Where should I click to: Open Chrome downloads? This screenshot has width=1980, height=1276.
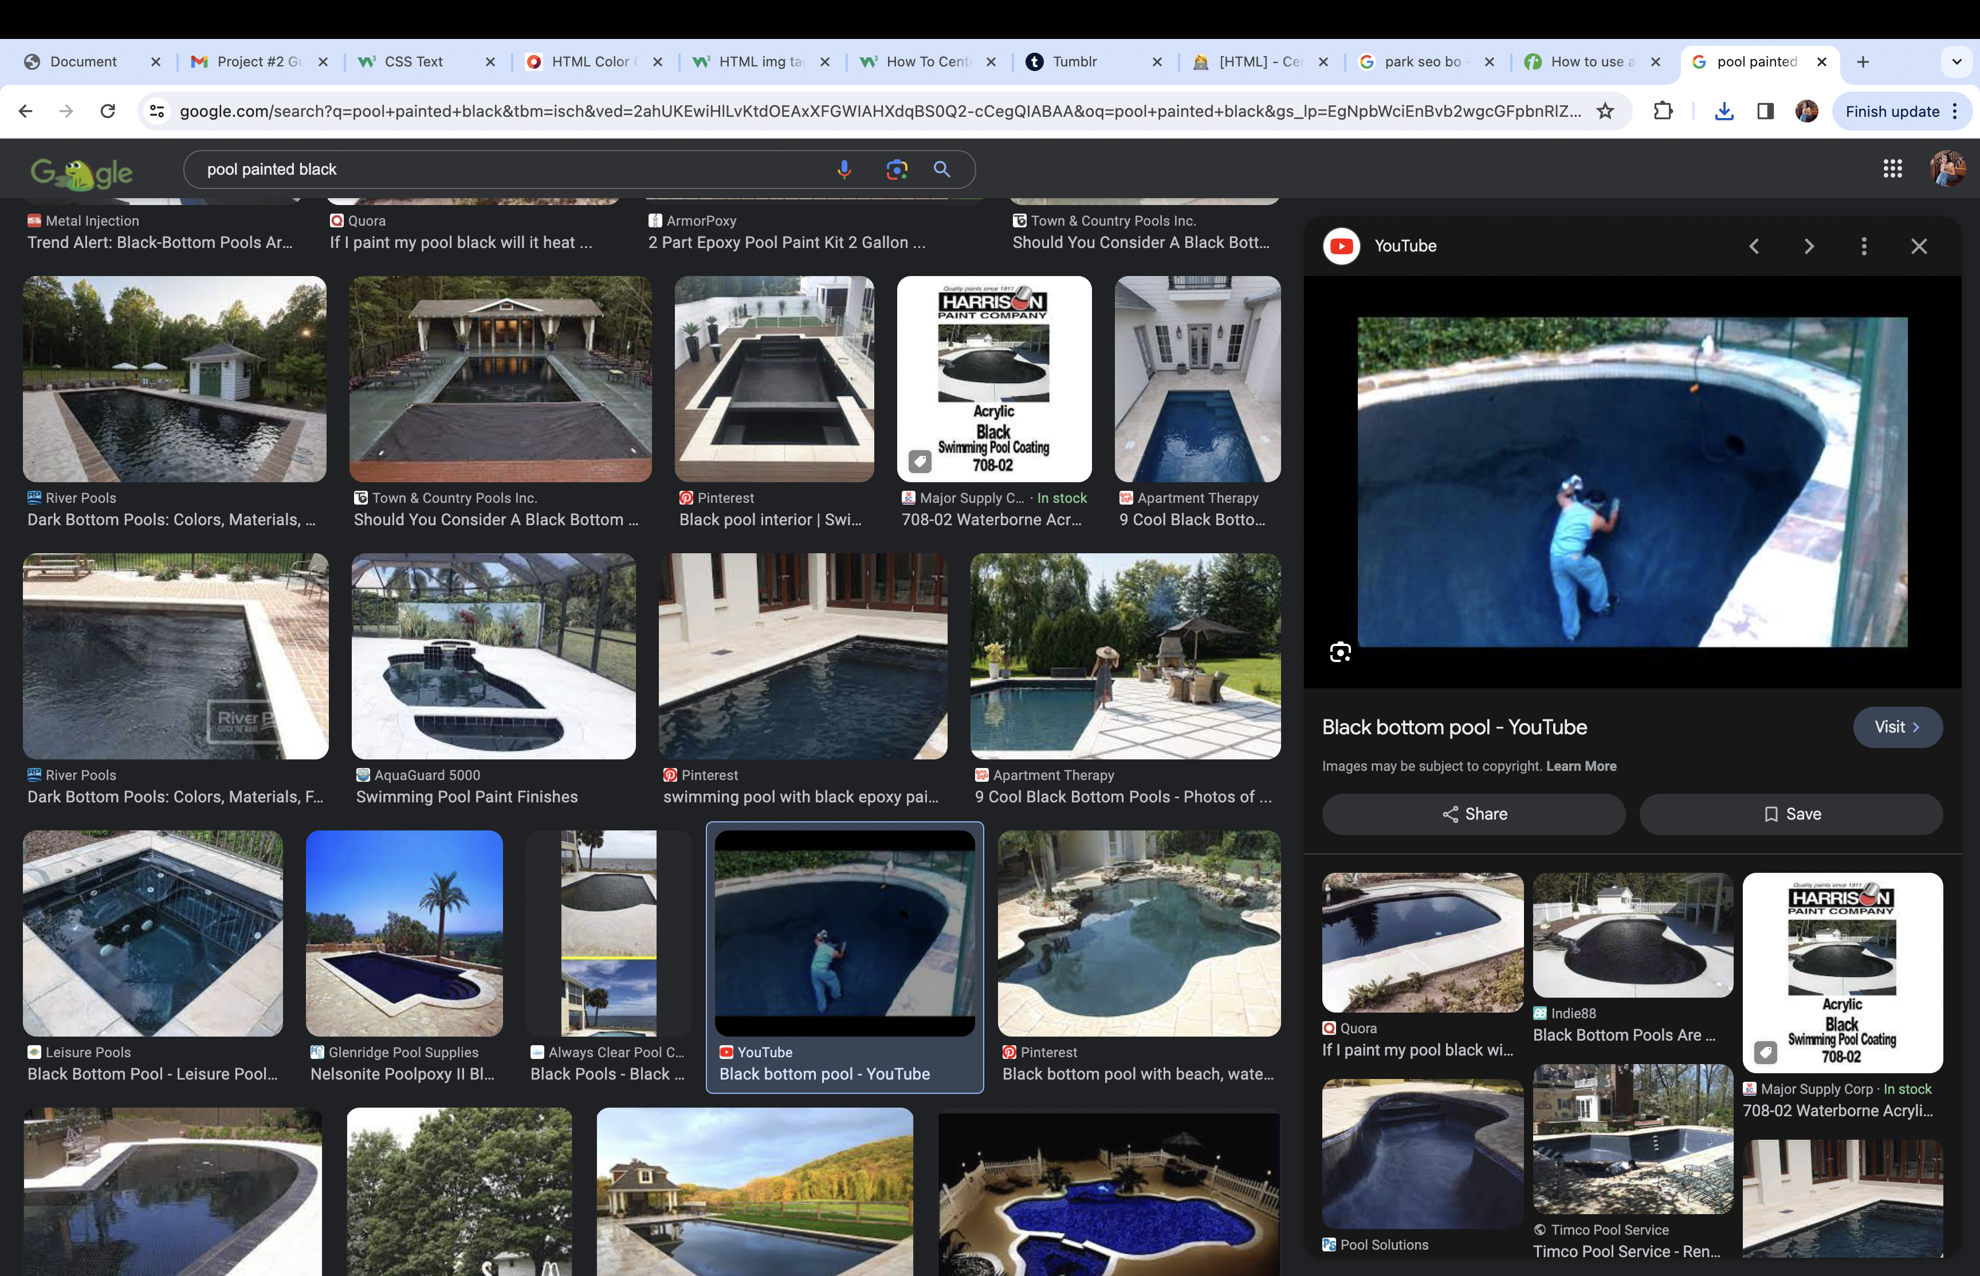click(x=1724, y=111)
